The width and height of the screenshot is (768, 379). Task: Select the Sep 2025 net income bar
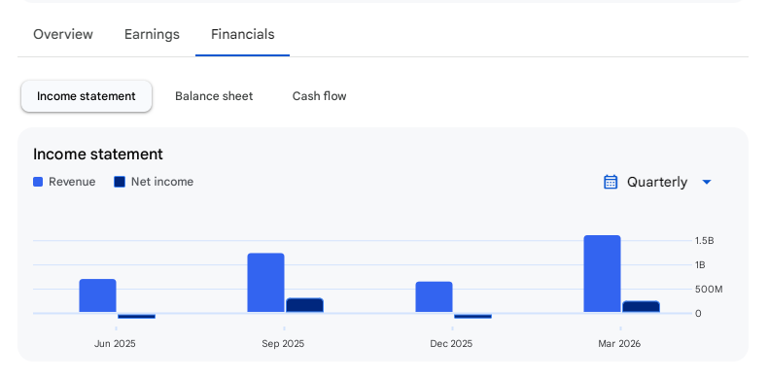click(304, 305)
